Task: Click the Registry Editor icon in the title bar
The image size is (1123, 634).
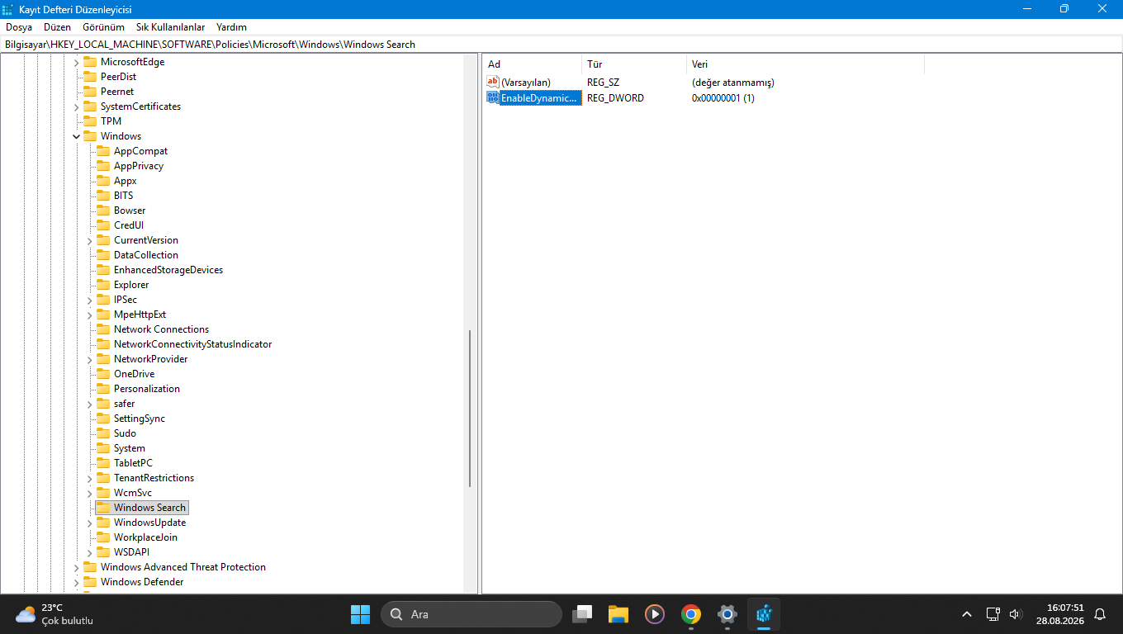Action: tap(7, 9)
